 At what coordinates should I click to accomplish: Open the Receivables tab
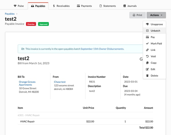61,6
